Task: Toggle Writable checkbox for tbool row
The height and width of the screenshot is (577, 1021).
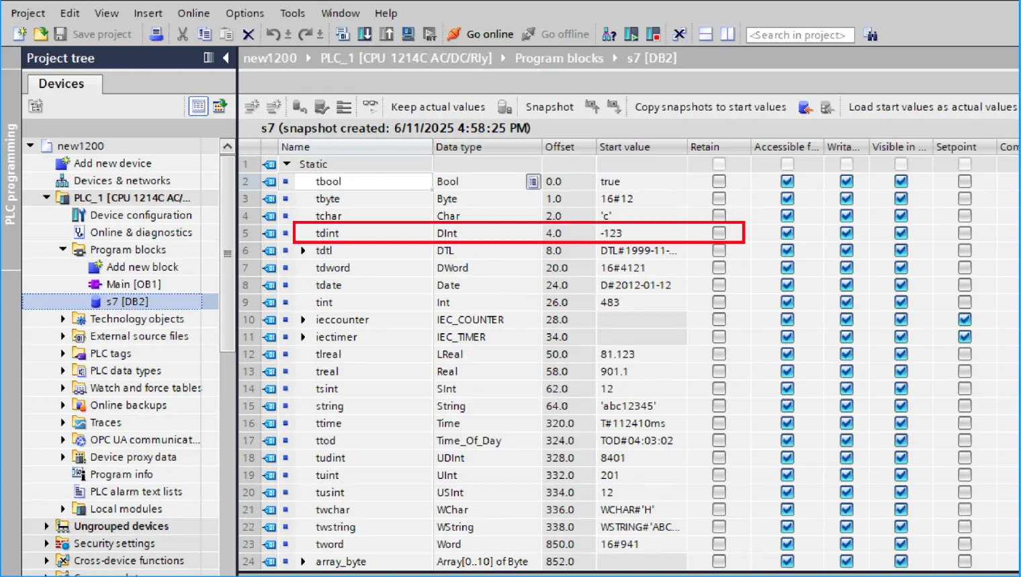Action: (x=846, y=181)
